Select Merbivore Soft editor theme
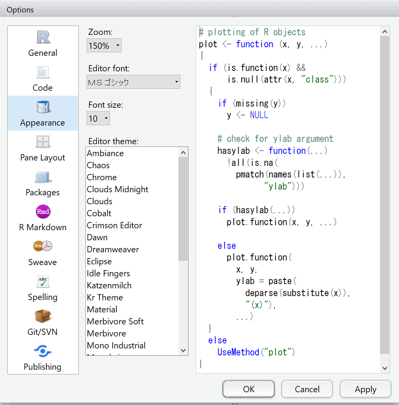 (x=132, y=321)
